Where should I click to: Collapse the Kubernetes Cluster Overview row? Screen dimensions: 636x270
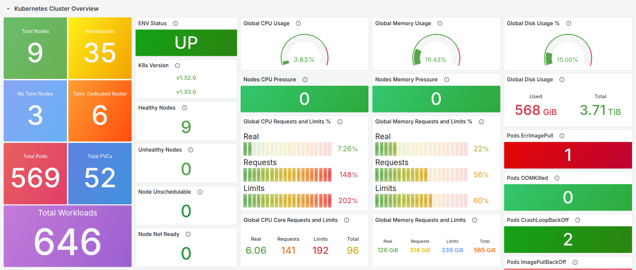tap(8, 9)
